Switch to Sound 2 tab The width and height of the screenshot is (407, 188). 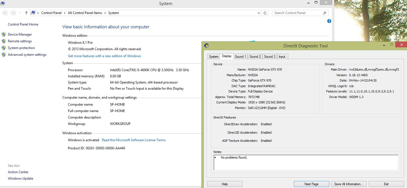(x=255, y=57)
